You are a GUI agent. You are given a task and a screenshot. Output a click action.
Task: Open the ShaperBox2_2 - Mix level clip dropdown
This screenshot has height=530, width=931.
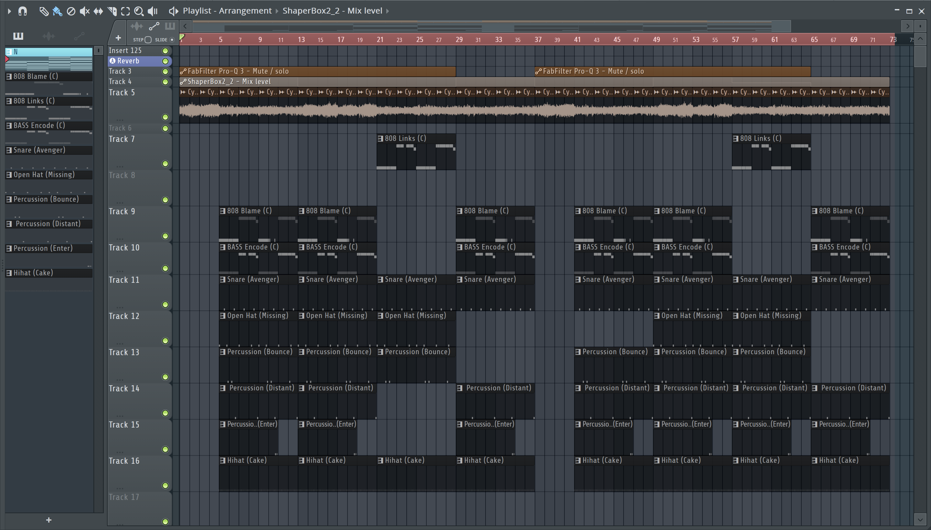pyautogui.click(x=332, y=11)
